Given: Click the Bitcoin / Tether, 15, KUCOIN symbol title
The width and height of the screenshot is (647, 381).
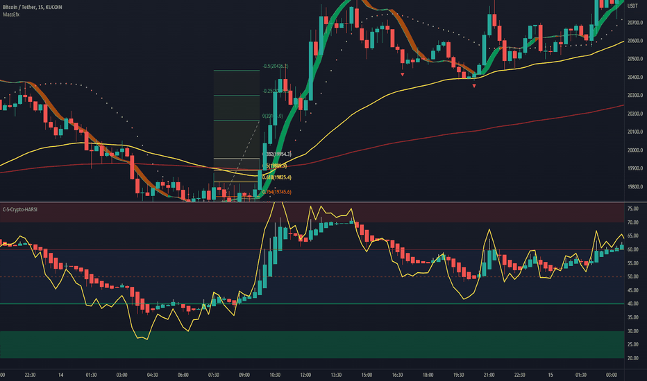Looking at the screenshot, I should pyautogui.click(x=32, y=7).
